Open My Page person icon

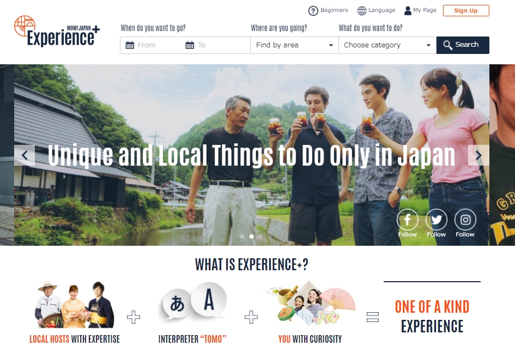click(408, 11)
